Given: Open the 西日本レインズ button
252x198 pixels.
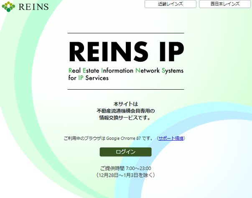Looking at the screenshot, I should (225, 4).
